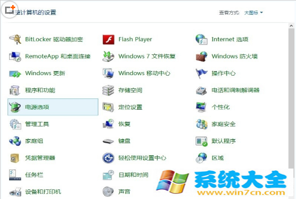
Task: Open the 默认程序 label
Action: tap(224, 141)
